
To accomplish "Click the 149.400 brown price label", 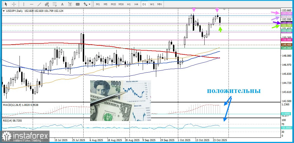I will [286, 45].
